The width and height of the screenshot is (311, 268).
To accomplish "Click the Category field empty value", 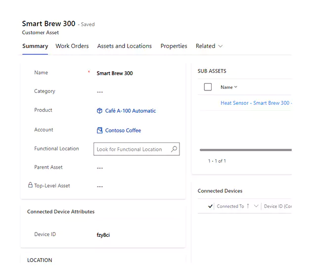I will 100,92.
